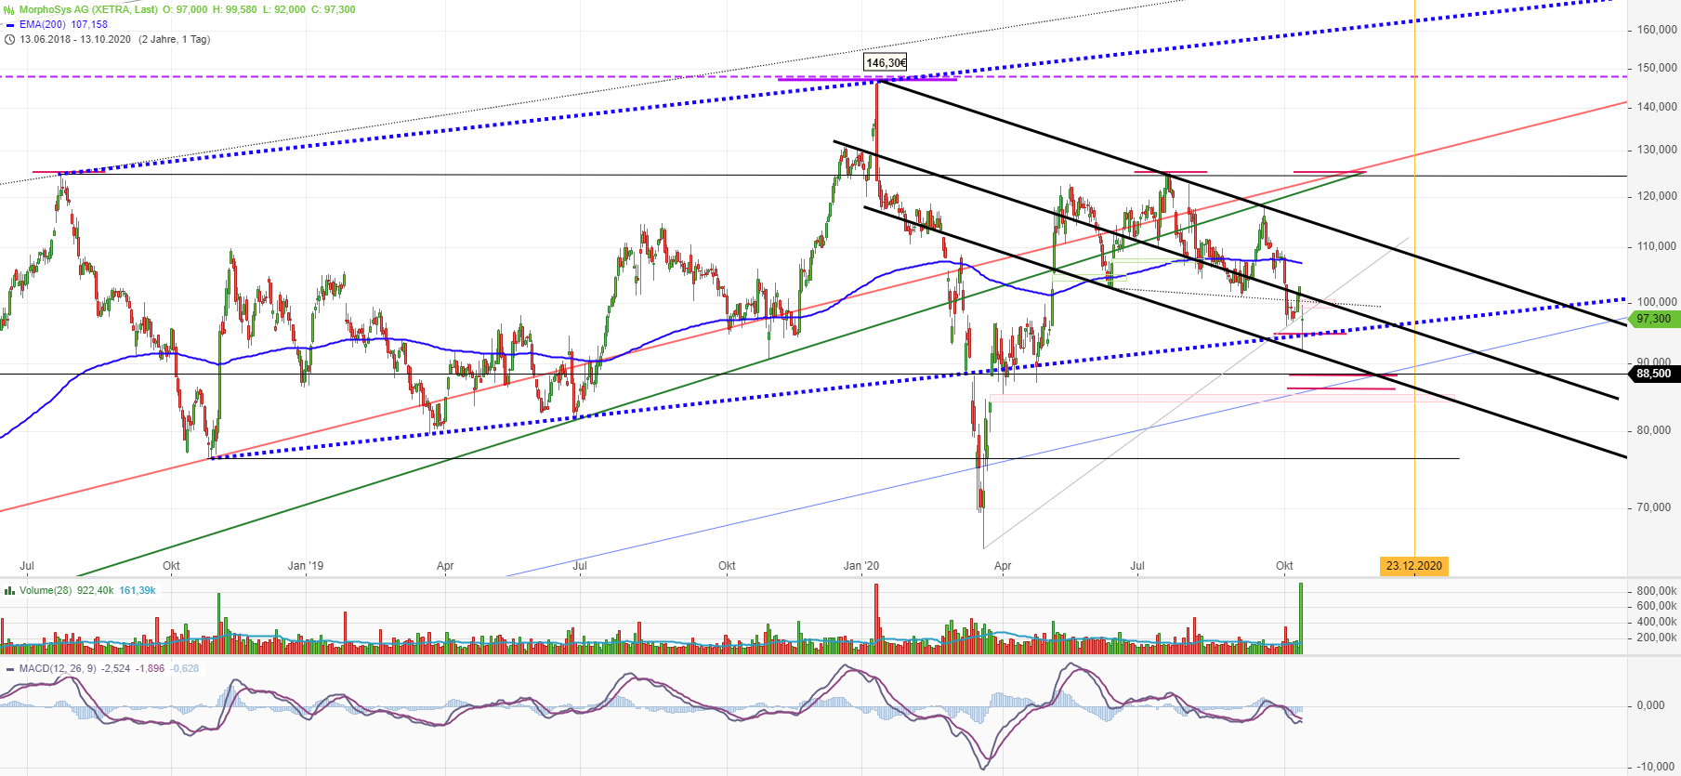The height and width of the screenshot is (776, 1681).
Task: Click the 150,000 price axis label
Action: click(1657, 68)
